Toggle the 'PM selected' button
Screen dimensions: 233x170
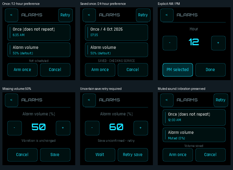point(178,70)
